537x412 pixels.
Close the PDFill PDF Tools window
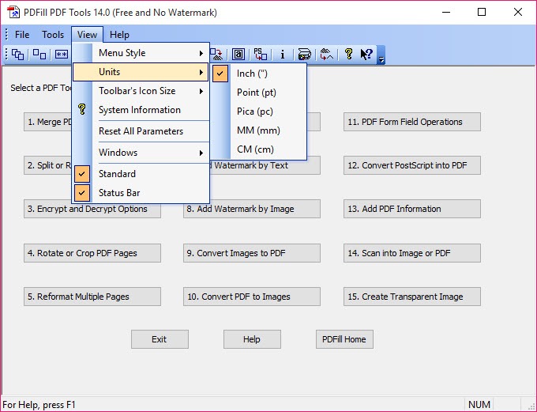517,13
